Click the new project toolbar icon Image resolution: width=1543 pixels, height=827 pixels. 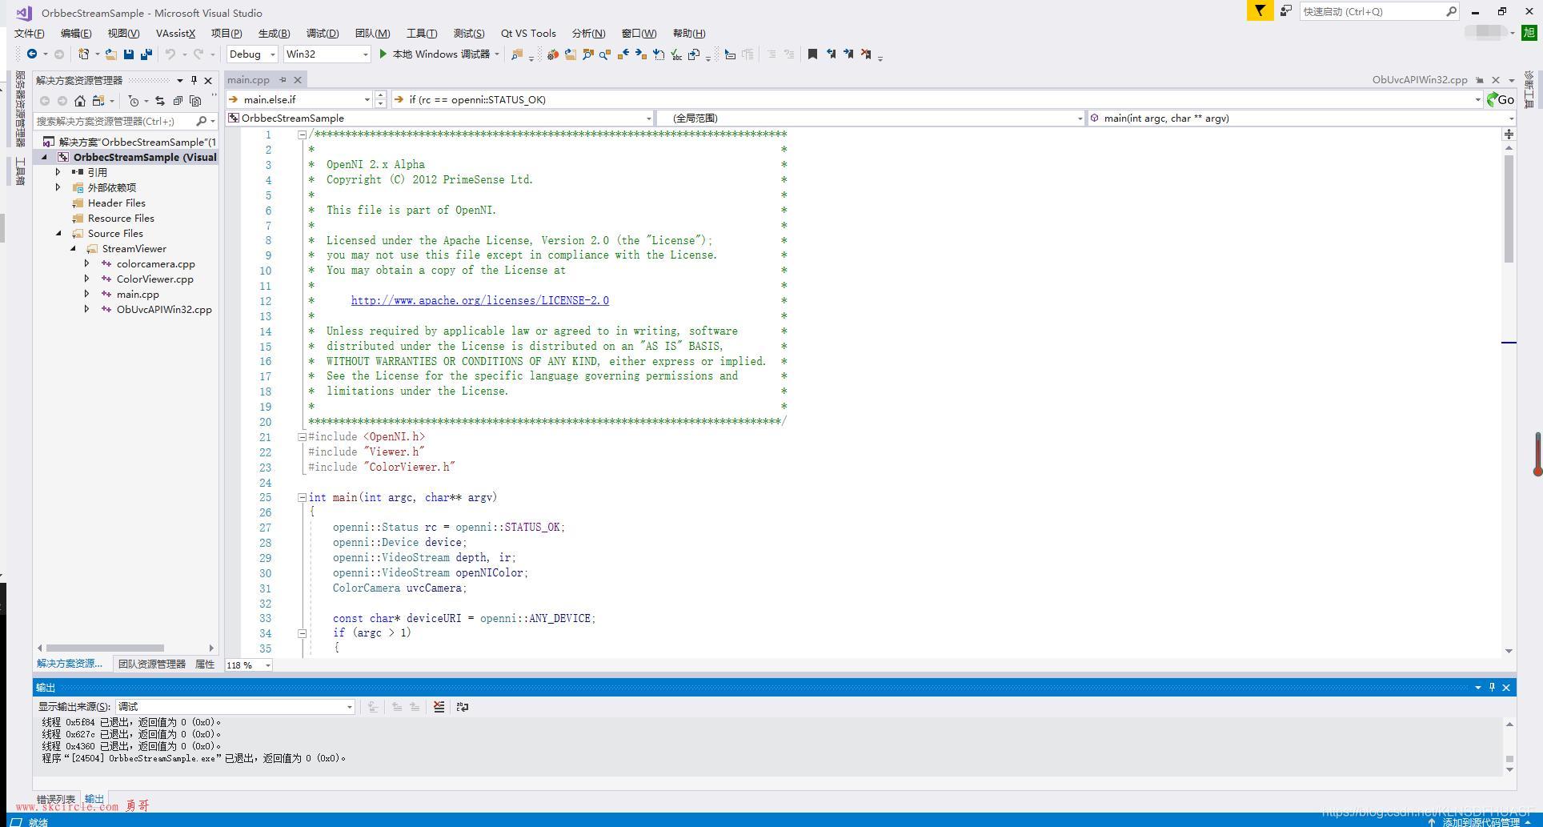tap(83, 54)
